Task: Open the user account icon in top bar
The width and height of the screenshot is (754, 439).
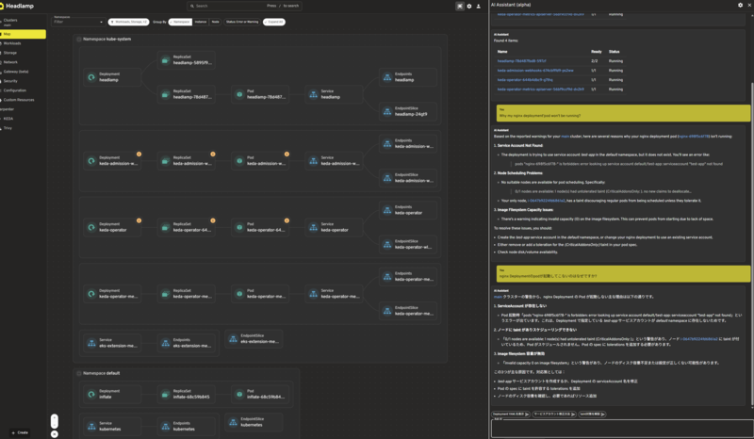Action: click(x=479, y=7)
